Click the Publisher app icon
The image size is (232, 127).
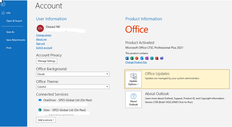(x=152, y=58)
